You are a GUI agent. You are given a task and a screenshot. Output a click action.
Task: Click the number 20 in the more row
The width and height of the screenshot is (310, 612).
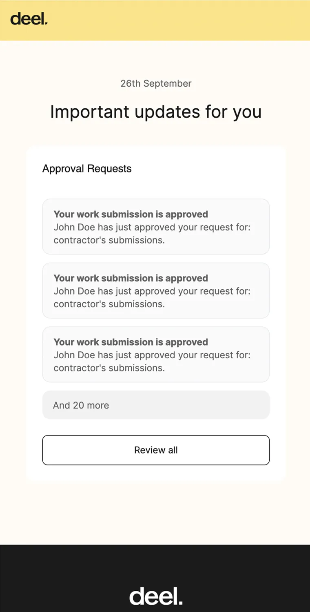(78, 405)
